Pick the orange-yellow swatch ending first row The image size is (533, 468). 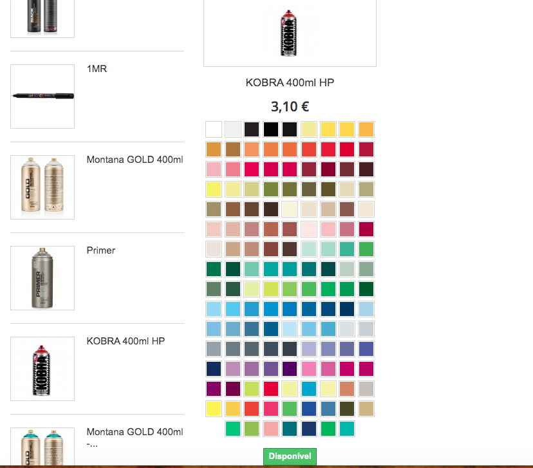pyautogui.click(x=366, y=129)
